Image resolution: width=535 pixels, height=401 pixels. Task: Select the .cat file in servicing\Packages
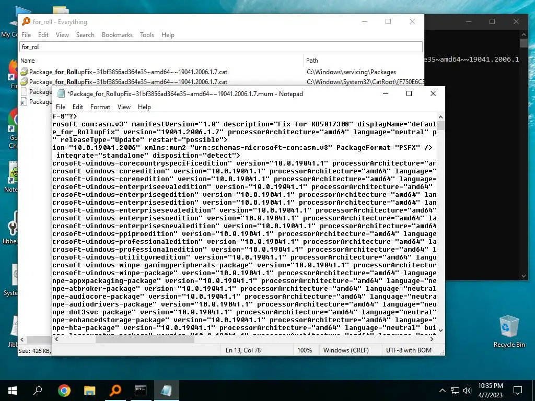tap(128, 72)
